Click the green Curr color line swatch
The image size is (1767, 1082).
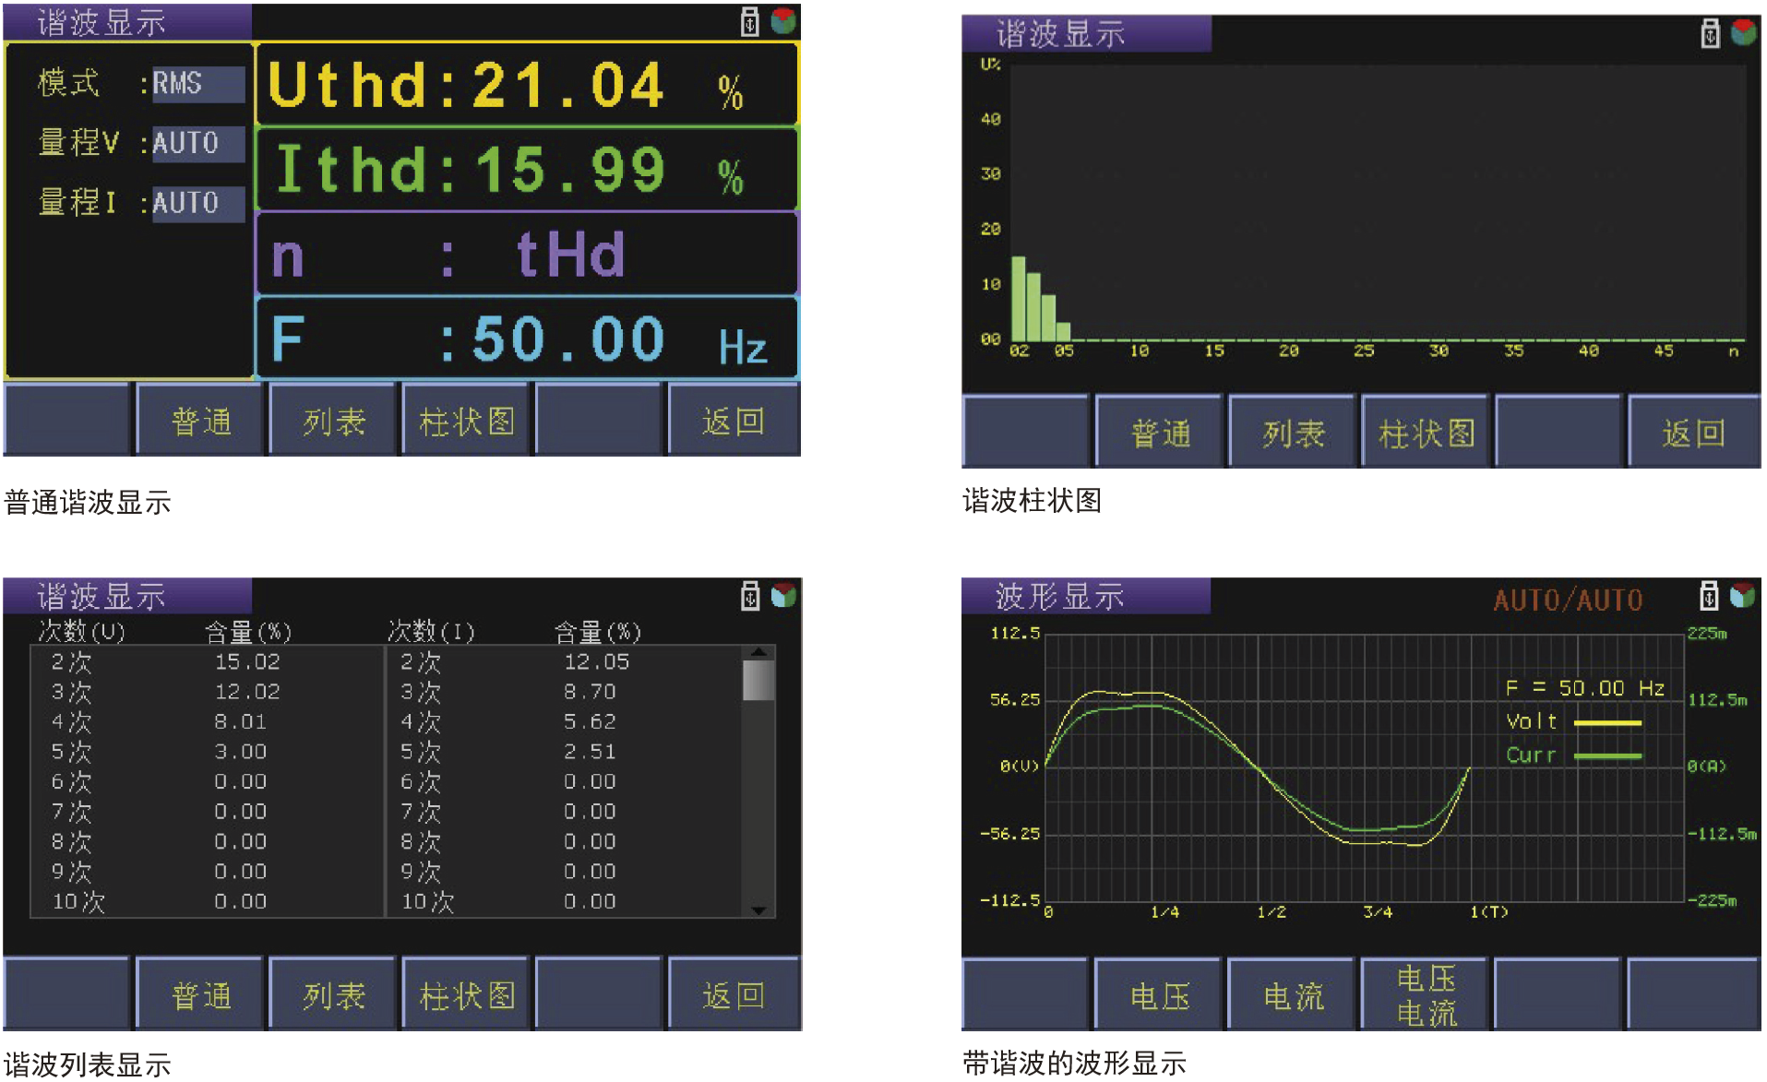click(1610, 755)
